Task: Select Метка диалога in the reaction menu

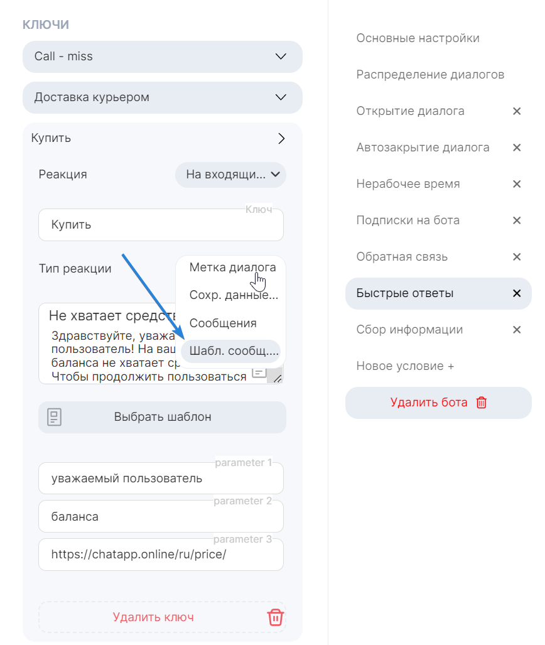Action: [x=230, y=267]
